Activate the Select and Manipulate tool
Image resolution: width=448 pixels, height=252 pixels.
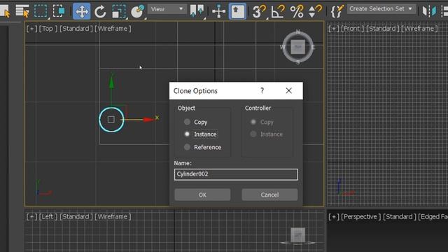pyautogui.click(x=218, y=11)
